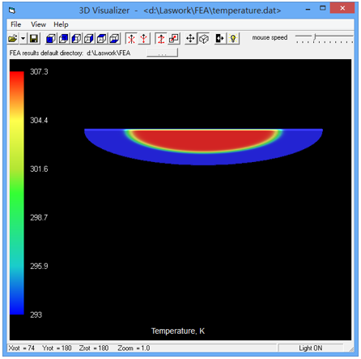Click the scale model icon
Viewport: 361px width, 359px height.
tap(174, 39)
